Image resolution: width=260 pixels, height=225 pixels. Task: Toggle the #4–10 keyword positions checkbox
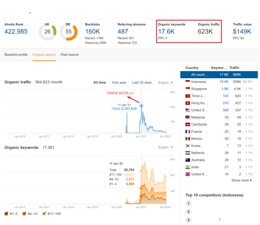click(x=24, y=213)
